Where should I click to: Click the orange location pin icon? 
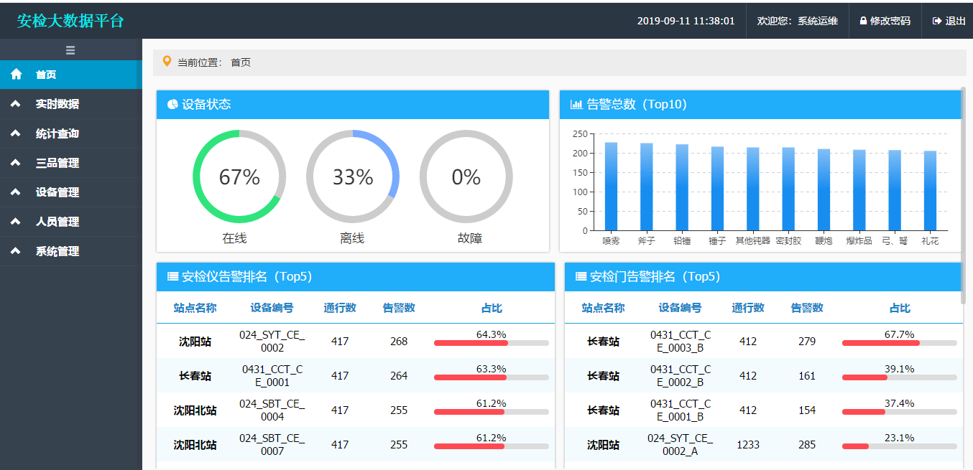coord(167,62)
